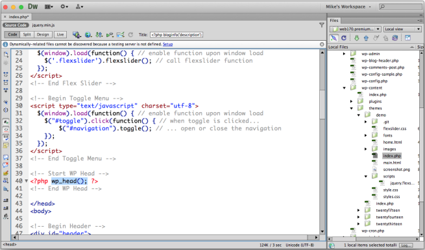425x250 pixels.
Task: Switch to Code view
Action: (12, 34)
